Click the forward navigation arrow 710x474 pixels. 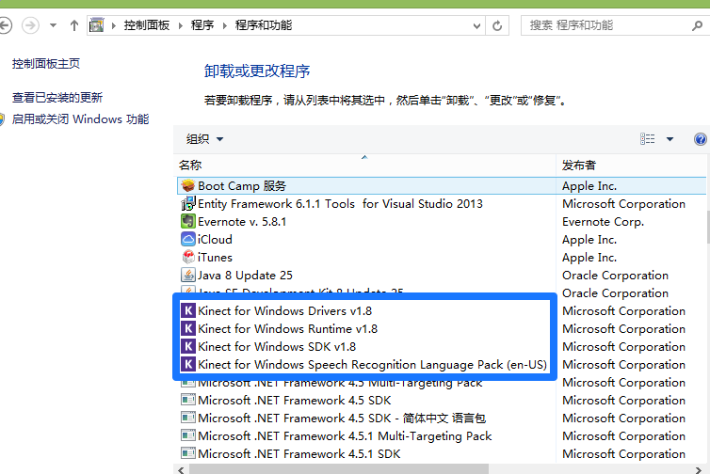coord(30,25)
